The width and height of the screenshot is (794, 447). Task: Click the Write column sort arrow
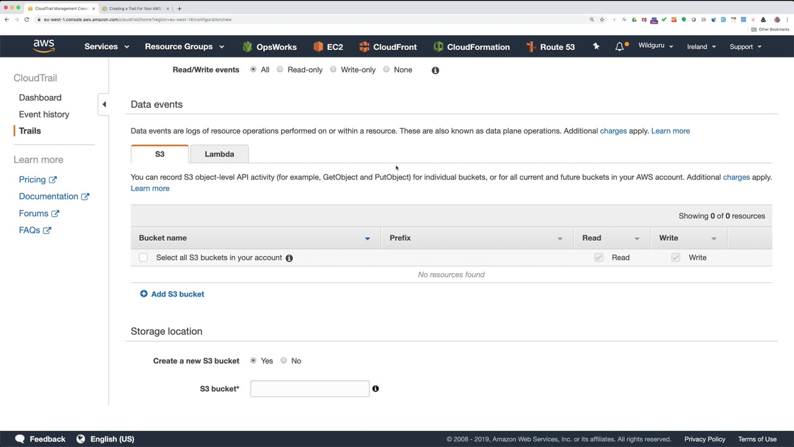coord(714,238)
